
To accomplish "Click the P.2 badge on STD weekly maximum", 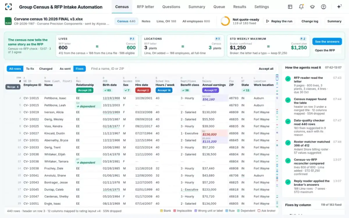I will point(303,39).
